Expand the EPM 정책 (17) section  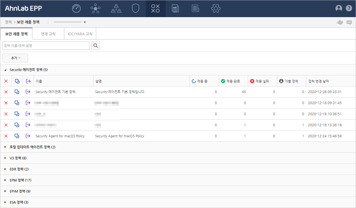coord(5,180)
